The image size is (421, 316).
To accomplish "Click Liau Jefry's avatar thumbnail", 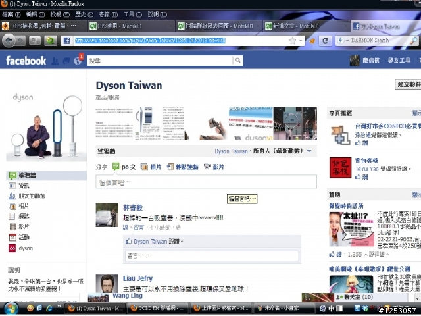I will [107, 284].
